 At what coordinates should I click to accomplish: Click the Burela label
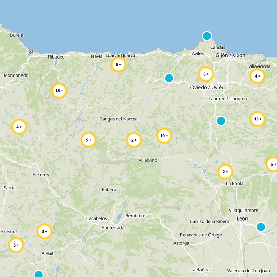[x=17, y=35]
